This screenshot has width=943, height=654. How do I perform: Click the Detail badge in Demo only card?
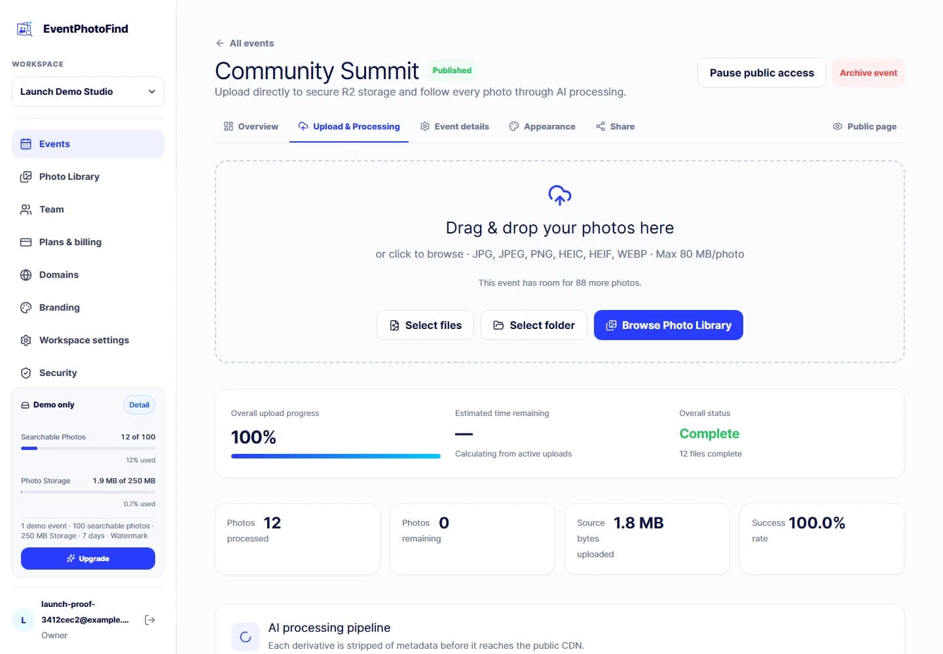click(139, 405)
